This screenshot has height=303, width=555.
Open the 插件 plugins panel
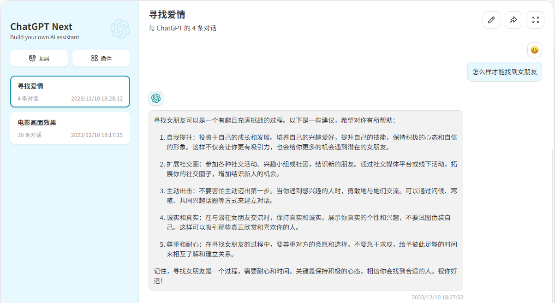(x=101, y=58)
